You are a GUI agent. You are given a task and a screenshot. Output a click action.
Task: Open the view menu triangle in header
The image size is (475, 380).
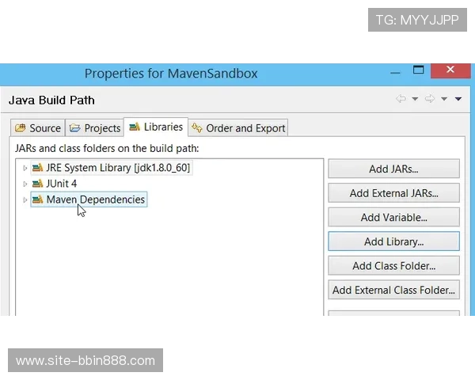458,99
